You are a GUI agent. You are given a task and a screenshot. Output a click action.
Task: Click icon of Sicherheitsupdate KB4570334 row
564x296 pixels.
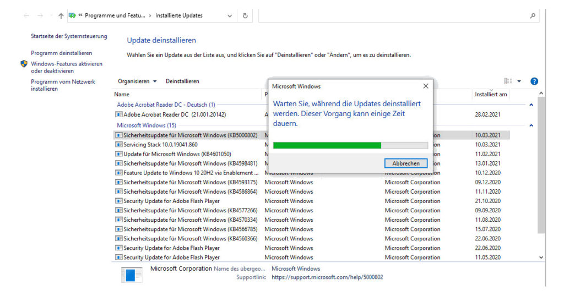pos(119,220)
